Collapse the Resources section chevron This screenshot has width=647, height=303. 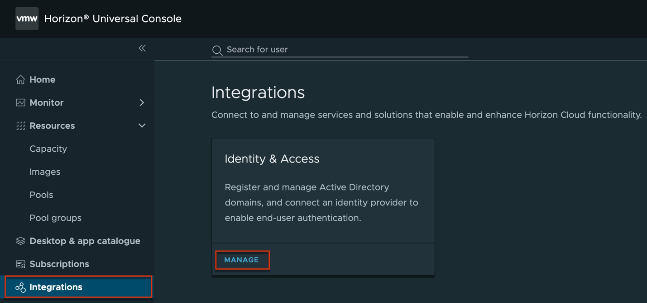pos(142,126)
